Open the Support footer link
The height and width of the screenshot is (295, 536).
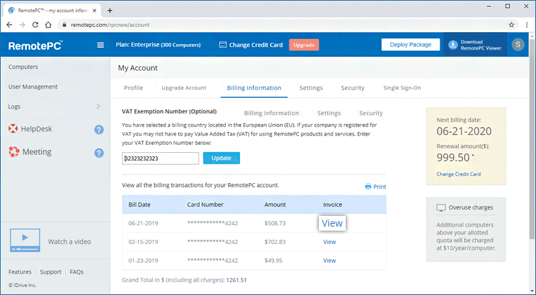click(x=51, y=272)
